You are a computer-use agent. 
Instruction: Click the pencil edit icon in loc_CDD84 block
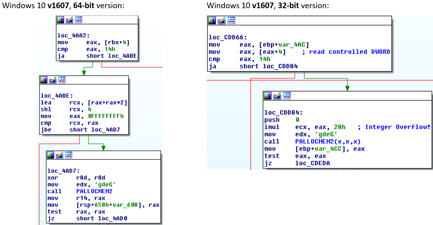[x=277, y=96]
